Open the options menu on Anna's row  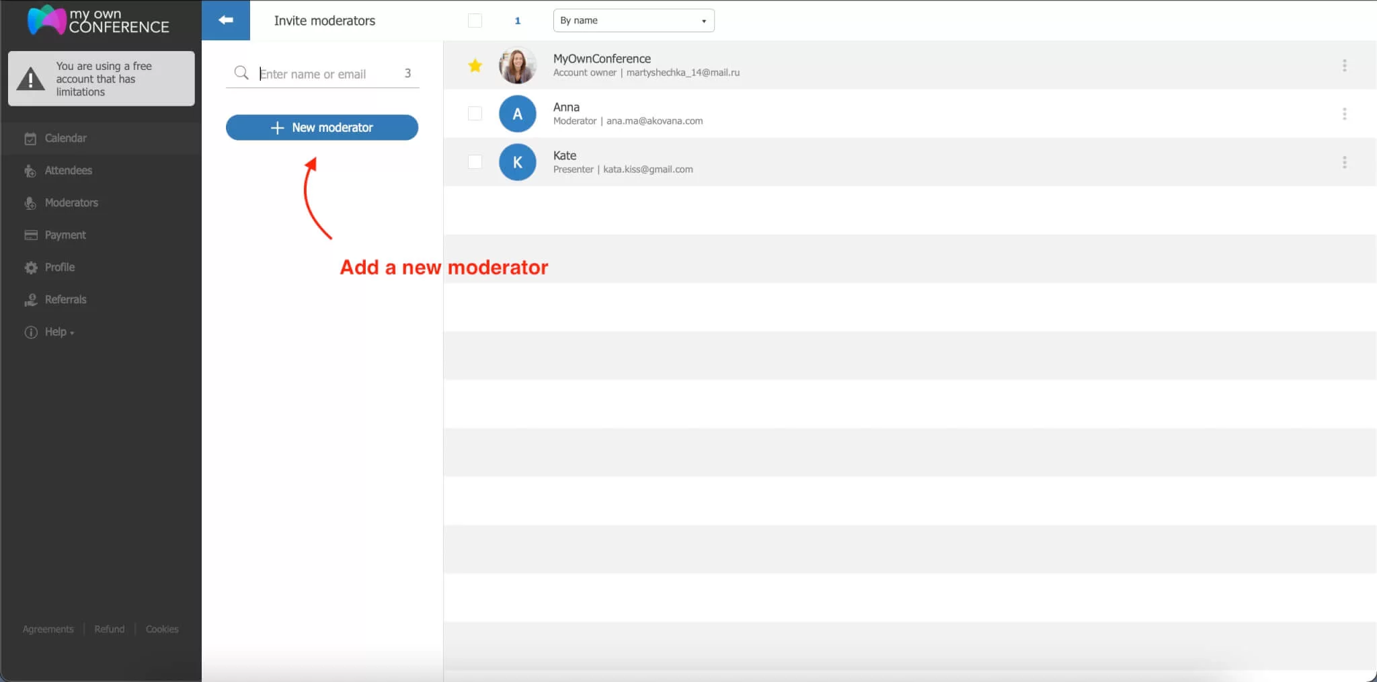(x=1344, y=114)
